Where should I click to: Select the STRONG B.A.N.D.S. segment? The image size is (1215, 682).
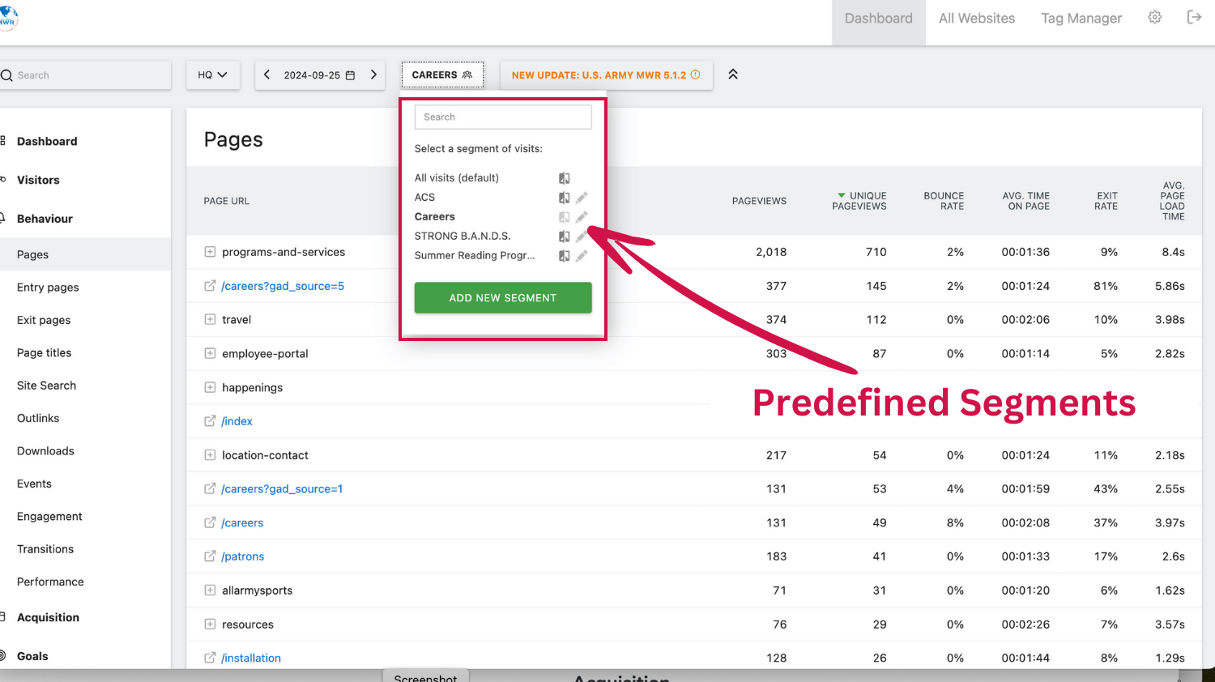(x=463, y=237)
